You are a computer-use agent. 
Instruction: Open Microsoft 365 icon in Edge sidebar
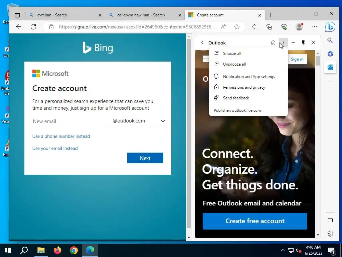(330, 54)
